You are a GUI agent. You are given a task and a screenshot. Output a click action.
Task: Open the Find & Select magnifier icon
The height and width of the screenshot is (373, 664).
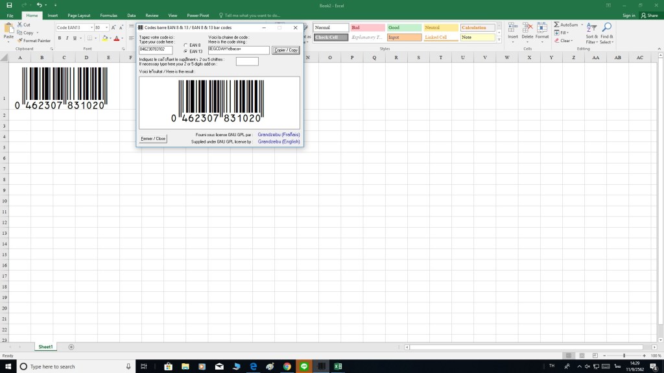[x=606, y=29]
